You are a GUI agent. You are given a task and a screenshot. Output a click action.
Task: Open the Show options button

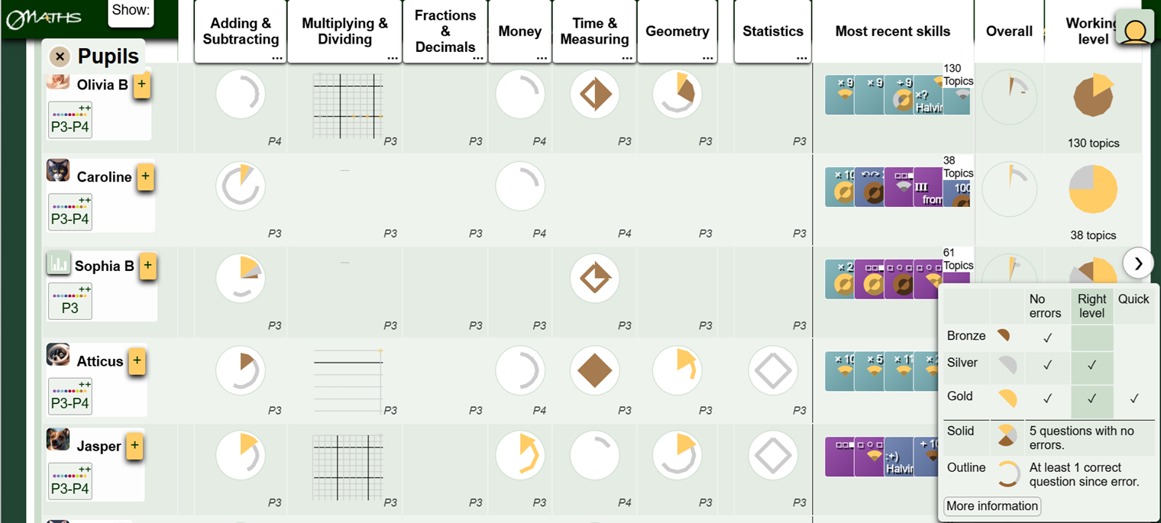pyautogui.click(x=131, y=12)
